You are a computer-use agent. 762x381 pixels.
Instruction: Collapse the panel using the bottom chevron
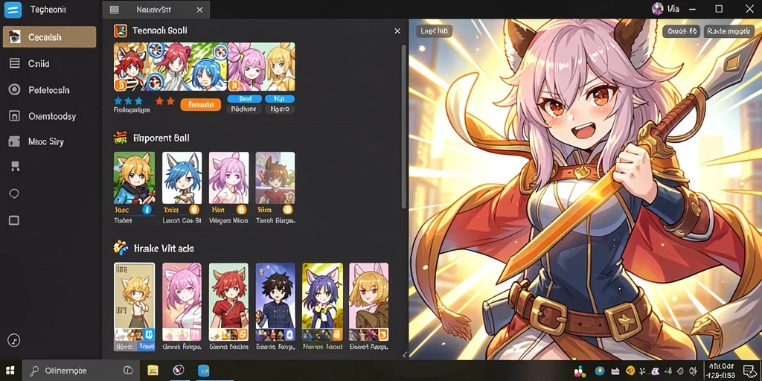click(404, 355)
